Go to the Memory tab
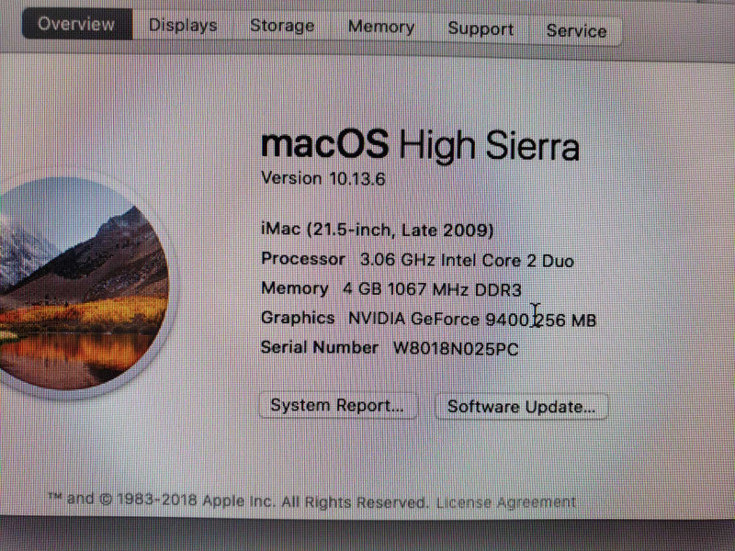Viewport: 735px width, 551px height. pos(381,28)
